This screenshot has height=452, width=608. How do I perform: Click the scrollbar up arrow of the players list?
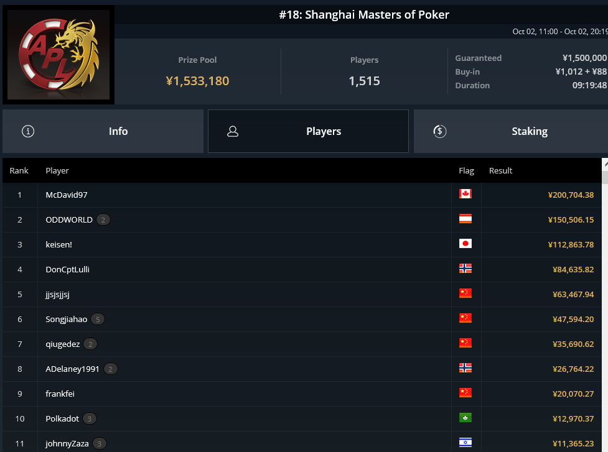click(x=605, y=164)
